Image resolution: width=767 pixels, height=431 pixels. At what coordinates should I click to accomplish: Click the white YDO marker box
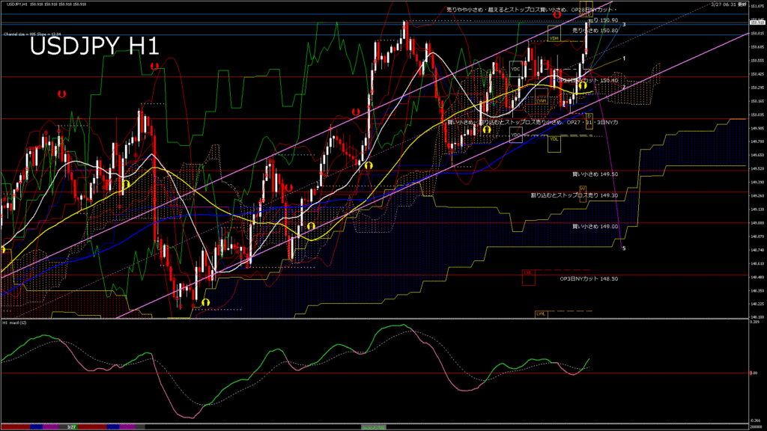pyautogui.click(x=515, y=135)
